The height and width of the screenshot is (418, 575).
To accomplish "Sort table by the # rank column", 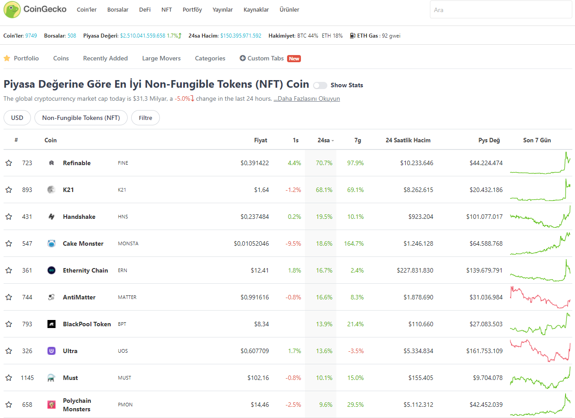I will click(16, 140).
